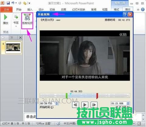Click the help button in 剪裁视频 dialog
Screen dimensions: 146x127
click(x=125, y=15)
